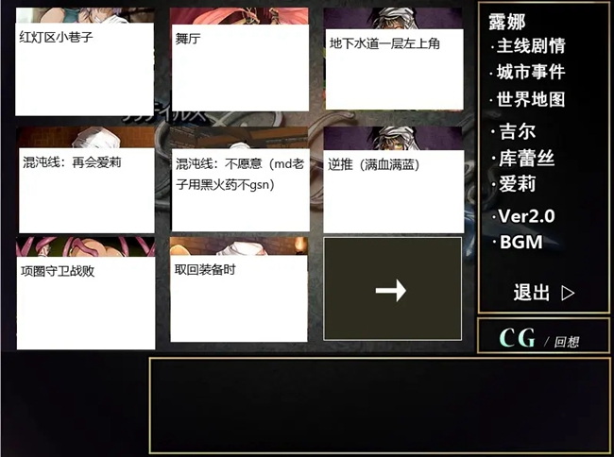Open the 舞厅 scene card
614x457 pixels.
(x=240, y=59)
